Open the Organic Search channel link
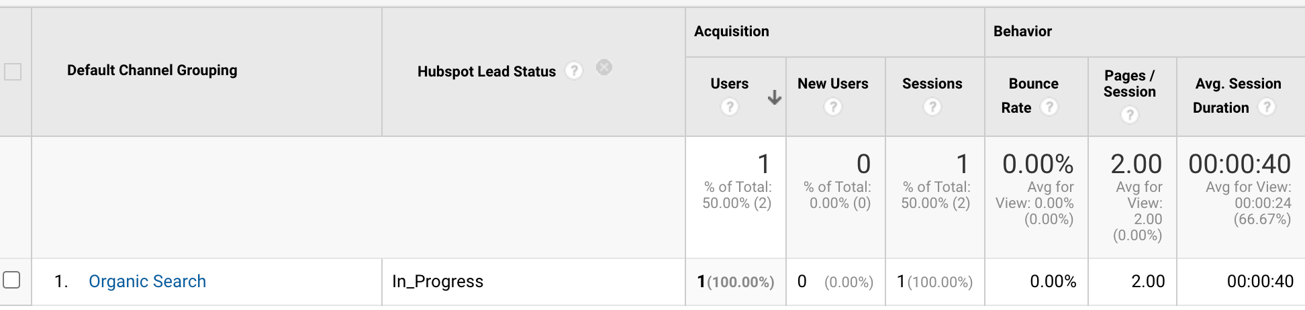 (147, 281)
